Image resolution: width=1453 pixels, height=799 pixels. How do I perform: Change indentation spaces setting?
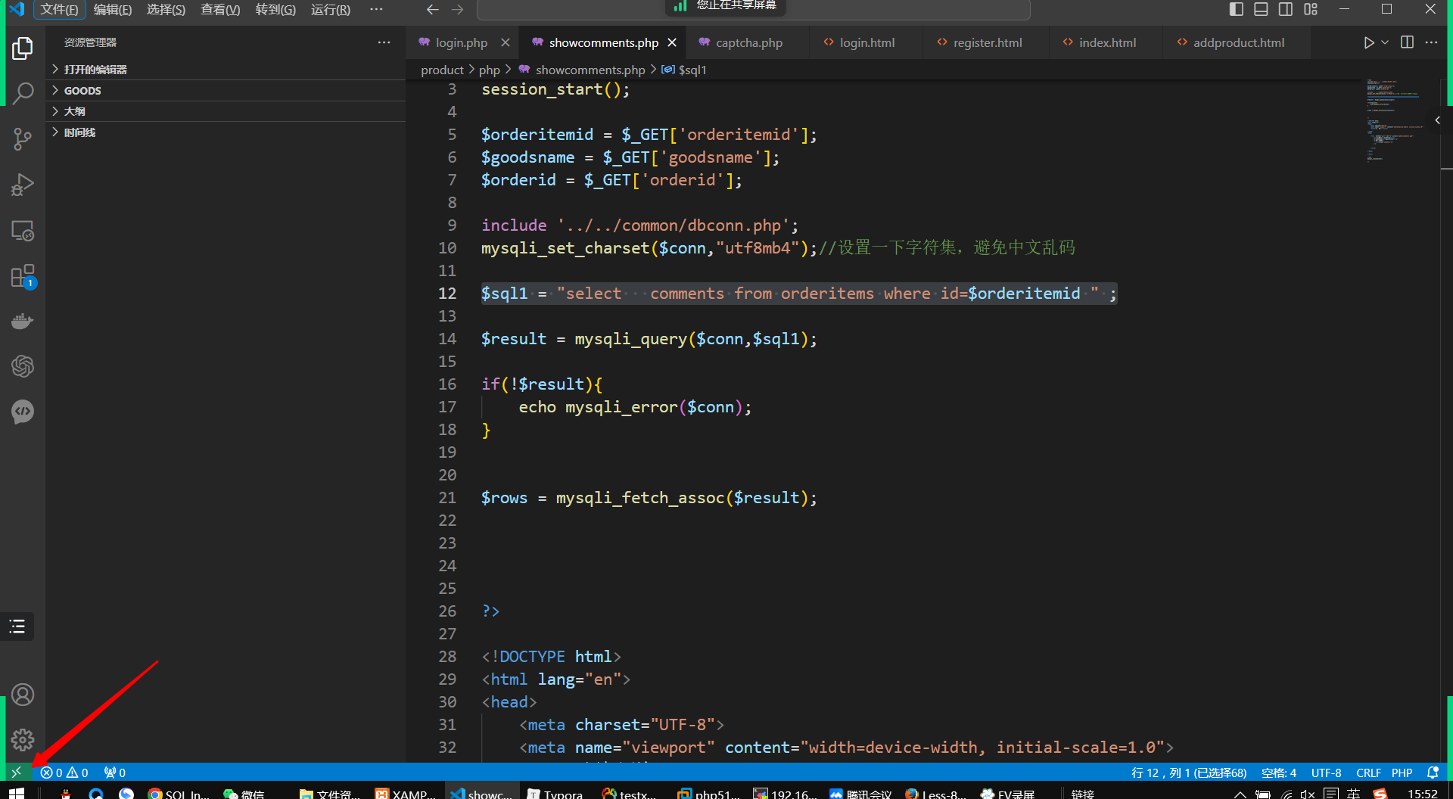(1279, 773)
